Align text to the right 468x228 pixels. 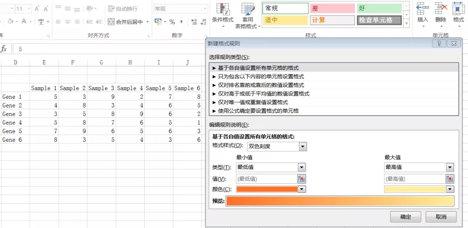(x=77, y=22)
